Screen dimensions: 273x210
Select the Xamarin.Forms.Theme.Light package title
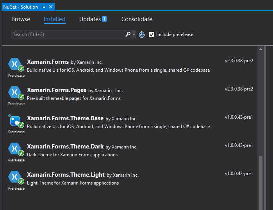[66, 175]
